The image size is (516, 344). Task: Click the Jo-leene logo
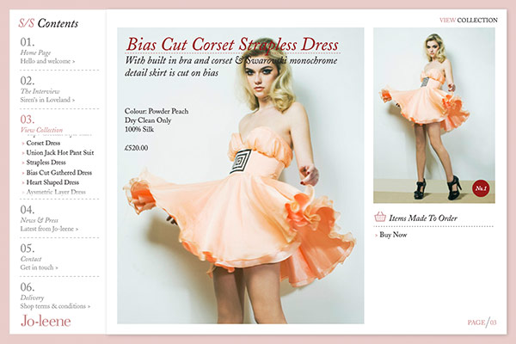point(46,322)
